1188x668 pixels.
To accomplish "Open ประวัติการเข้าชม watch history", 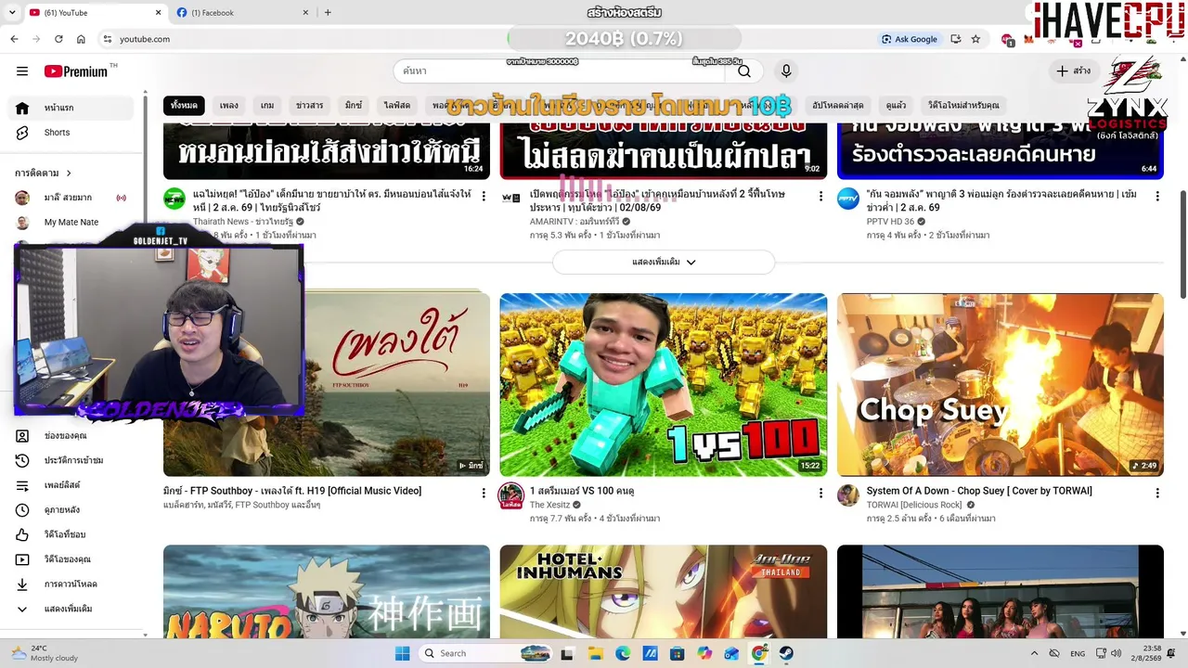I will click(71, 460).
